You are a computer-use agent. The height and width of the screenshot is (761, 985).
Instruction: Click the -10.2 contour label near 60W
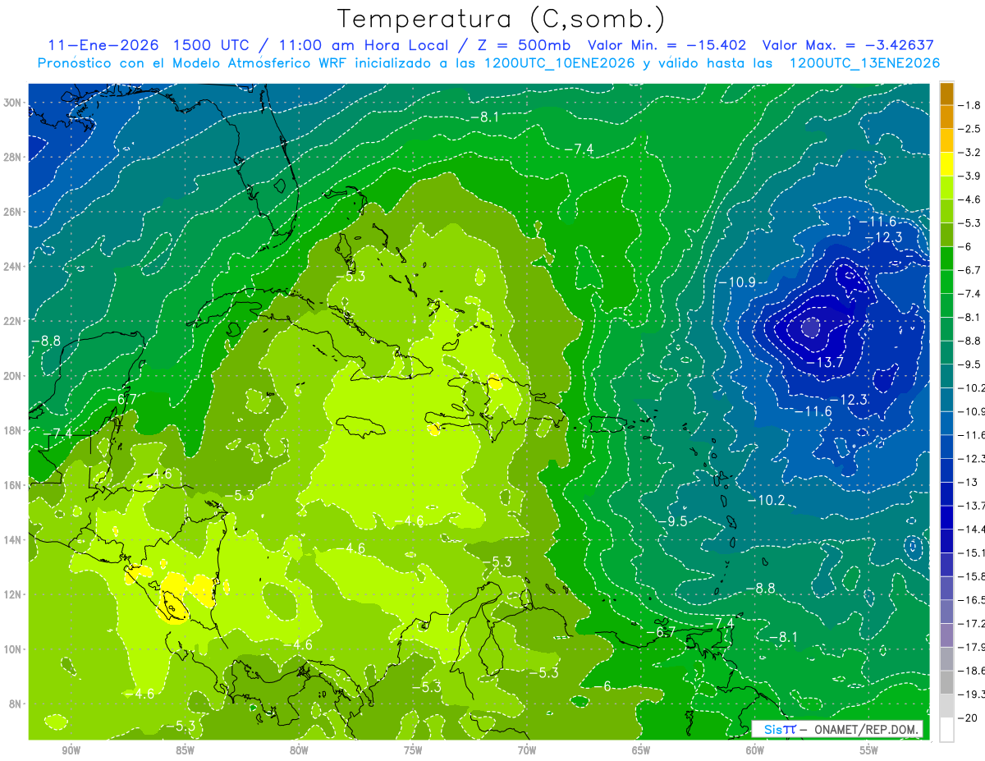[x=766, y=500]
